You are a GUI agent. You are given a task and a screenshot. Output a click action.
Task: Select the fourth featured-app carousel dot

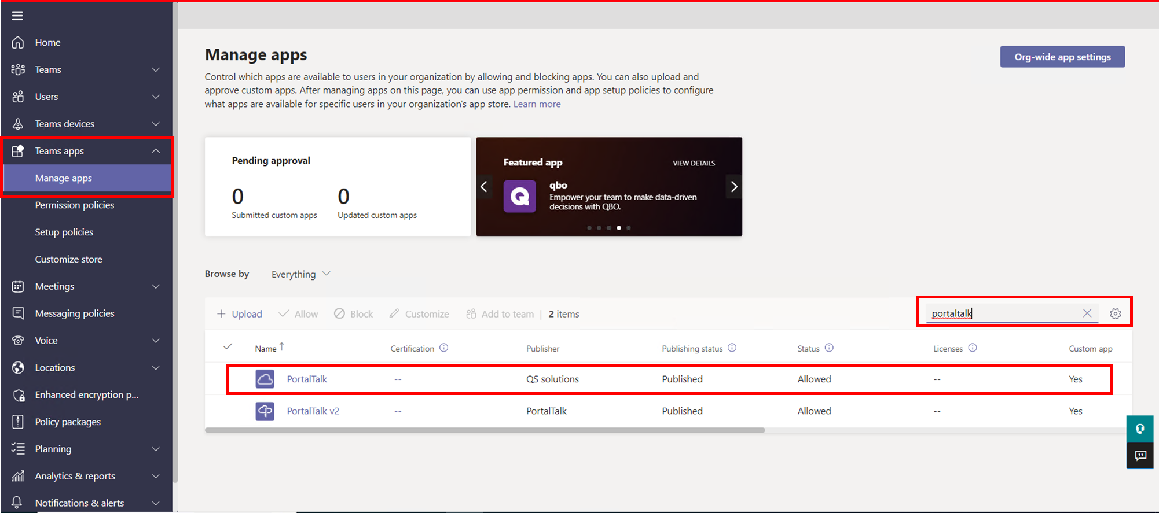point(619,228)
